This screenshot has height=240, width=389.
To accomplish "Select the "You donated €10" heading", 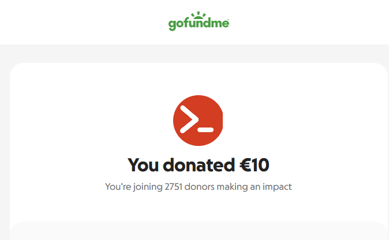I will [199, 165].
